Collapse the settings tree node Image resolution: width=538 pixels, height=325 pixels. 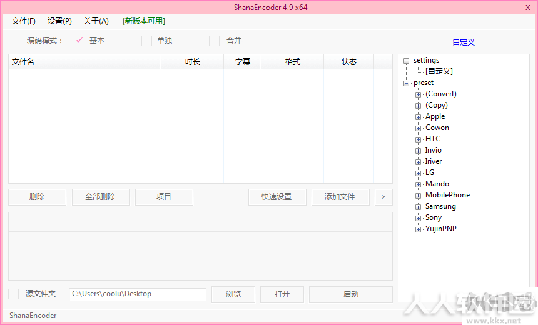[x=406, y=61]
